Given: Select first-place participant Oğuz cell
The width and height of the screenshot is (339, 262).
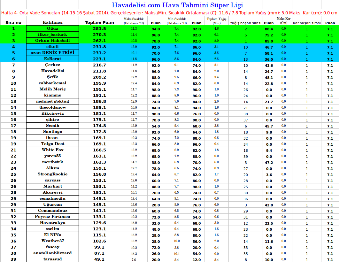Looking at the screenshot, I should coord(52,29).
